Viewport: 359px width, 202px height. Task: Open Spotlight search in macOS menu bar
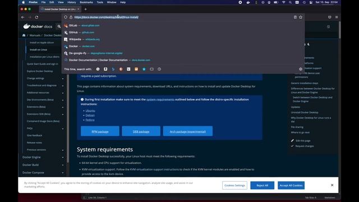coord(290,2)
